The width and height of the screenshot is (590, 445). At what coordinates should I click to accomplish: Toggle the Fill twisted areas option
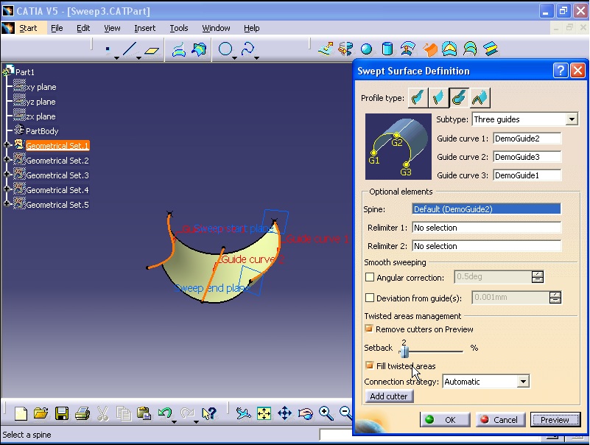click(370, 365)
